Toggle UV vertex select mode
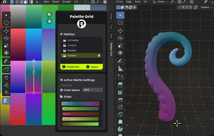The image size is (214, 136). (x=17, y=2)
